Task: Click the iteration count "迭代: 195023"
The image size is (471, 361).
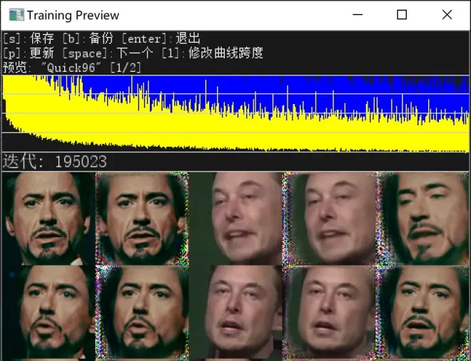Action: pyautogui.click(x=55, y=162)
